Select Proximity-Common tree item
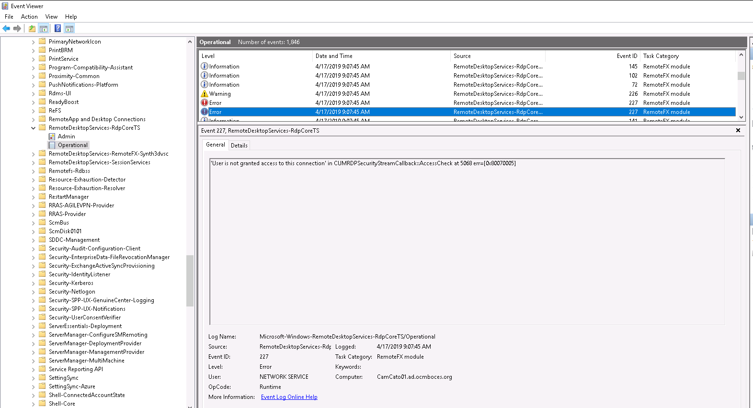753x408 pixels. pos(74,76)
